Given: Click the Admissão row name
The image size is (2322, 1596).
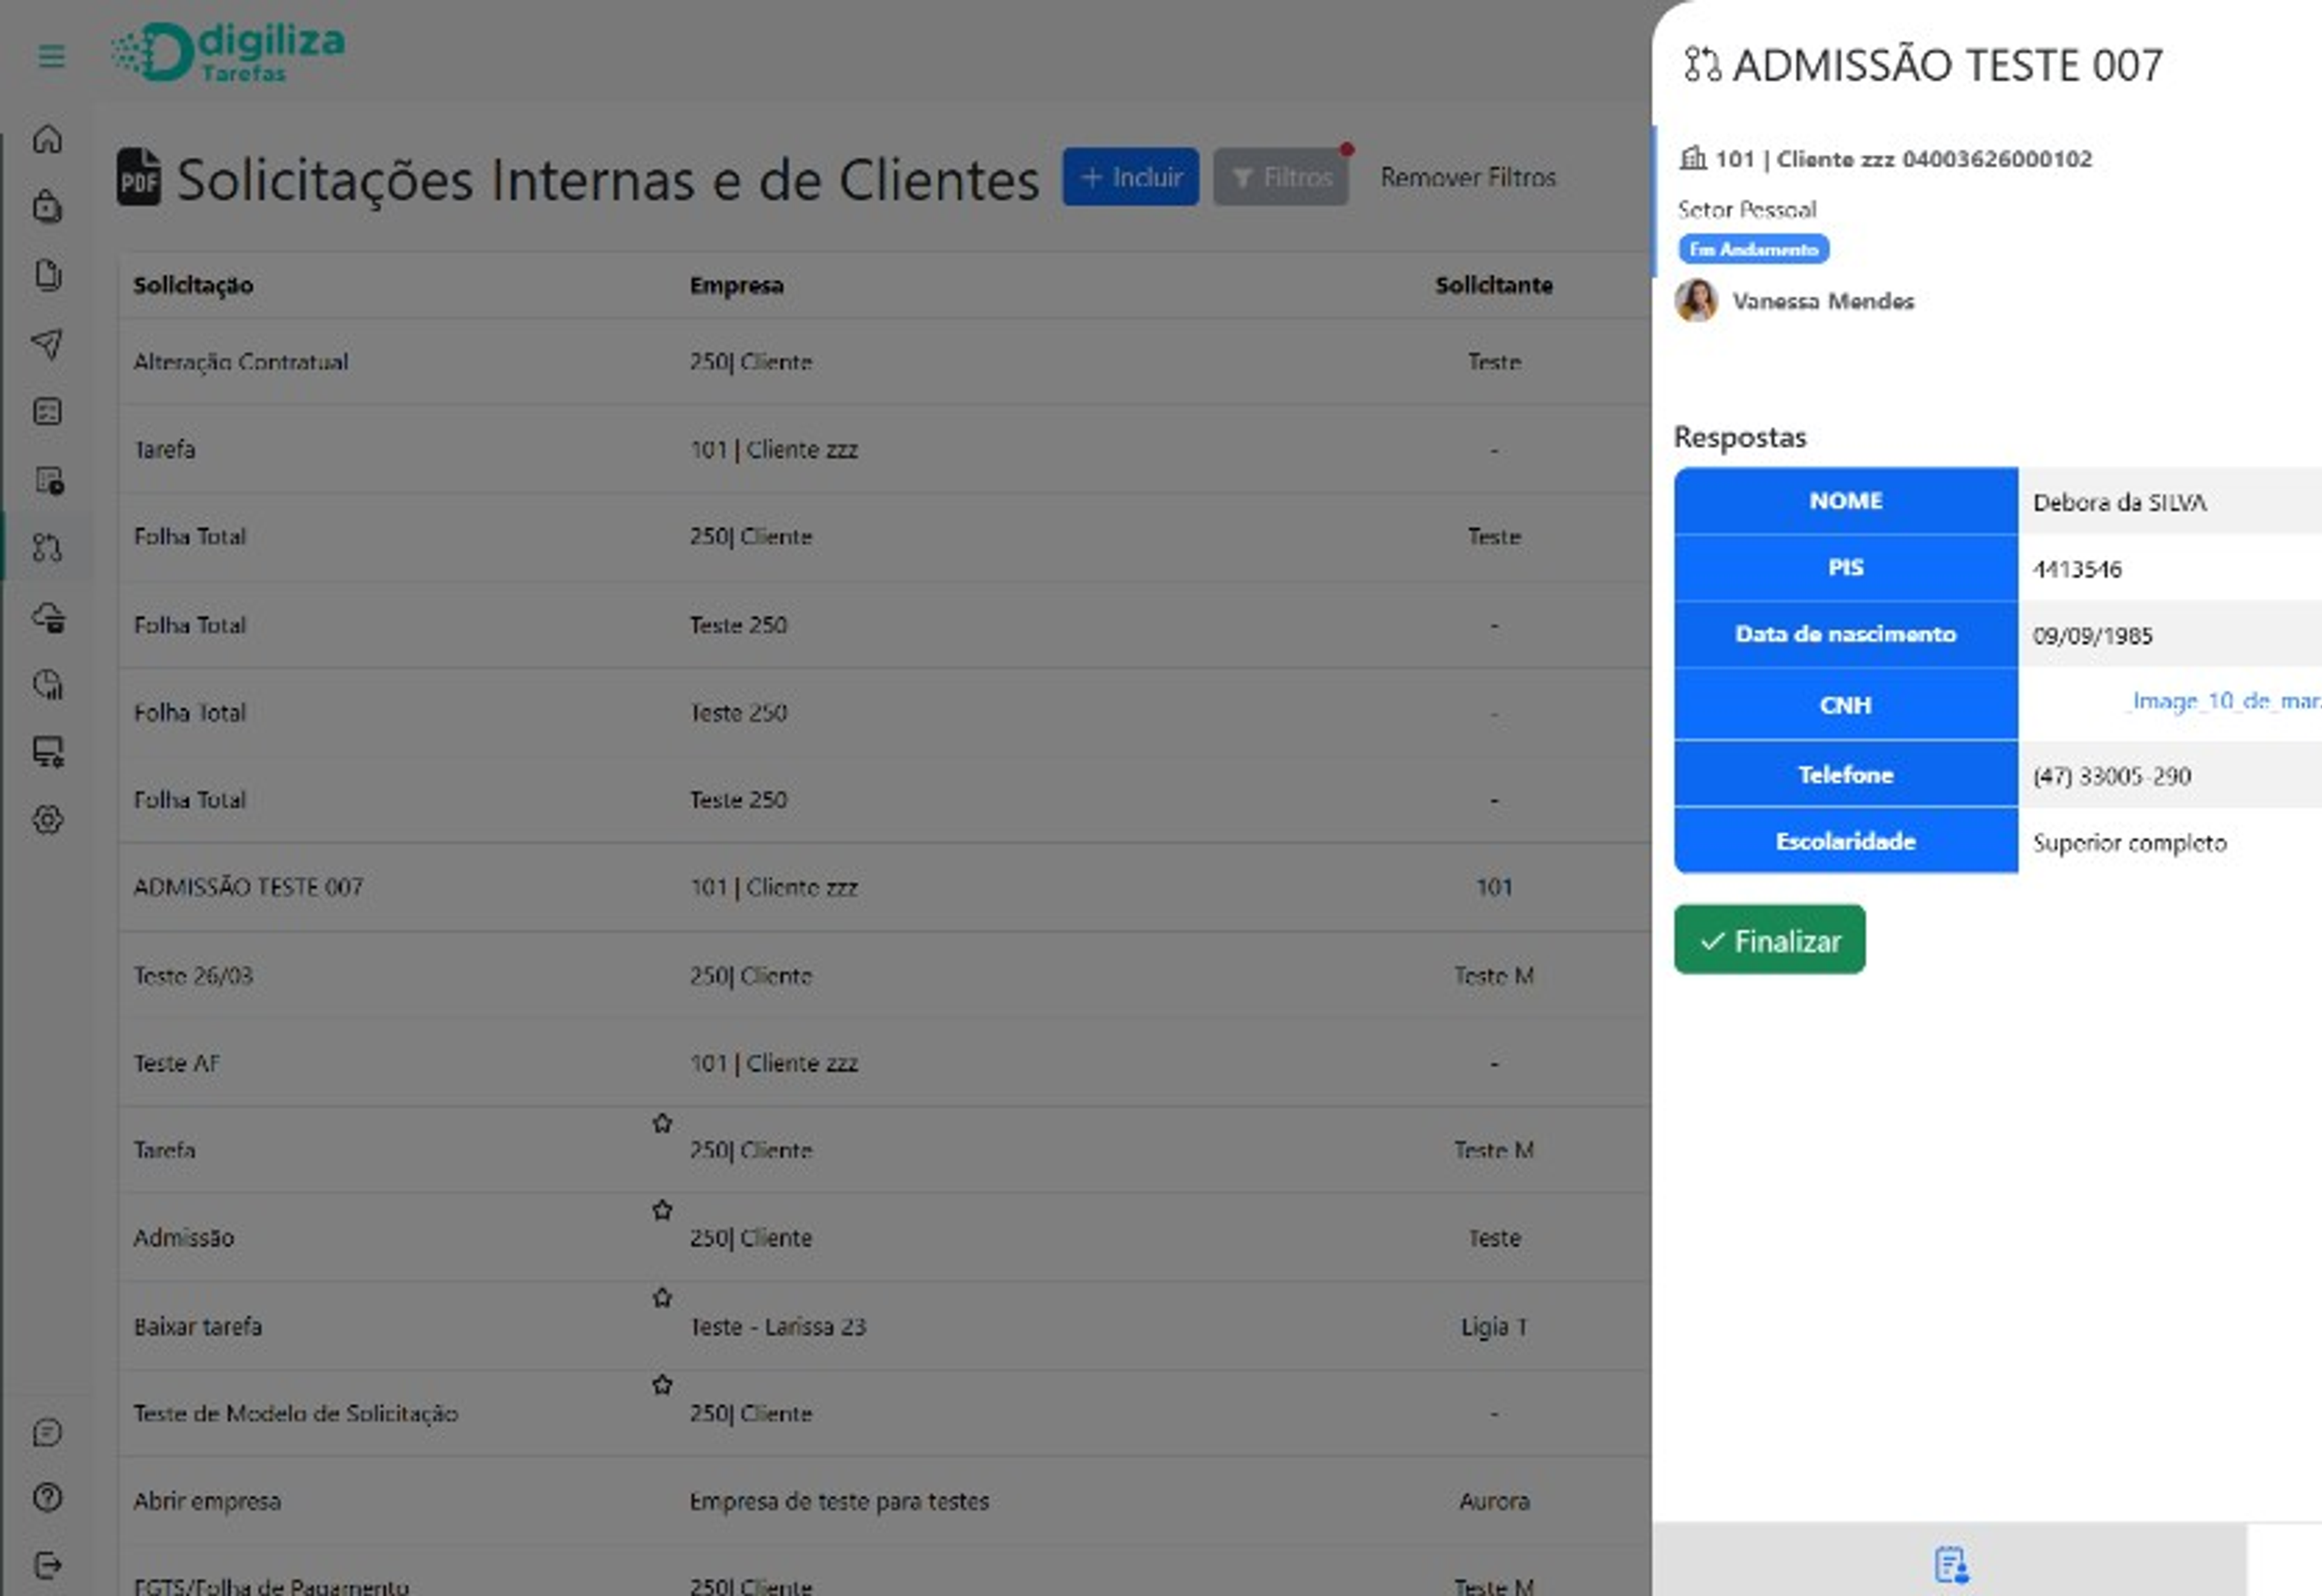Looking at the screenshot, I should 184,1238.
